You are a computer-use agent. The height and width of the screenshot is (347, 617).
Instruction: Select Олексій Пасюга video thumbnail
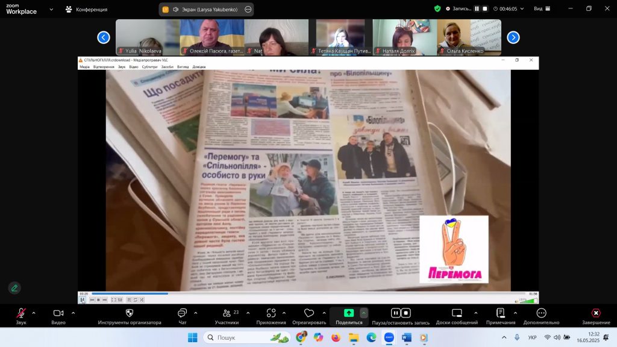(x=211, y=37)
